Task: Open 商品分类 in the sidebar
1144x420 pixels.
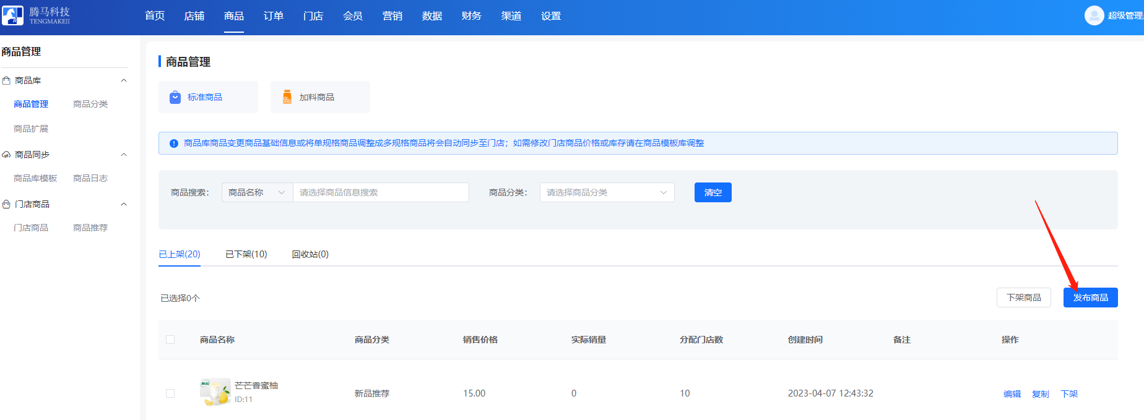Action: 90,104
